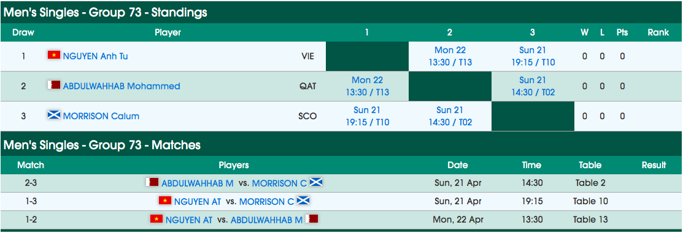Open Mon 22 13:30 / T13 in NGUYEN row

(450, 56)
